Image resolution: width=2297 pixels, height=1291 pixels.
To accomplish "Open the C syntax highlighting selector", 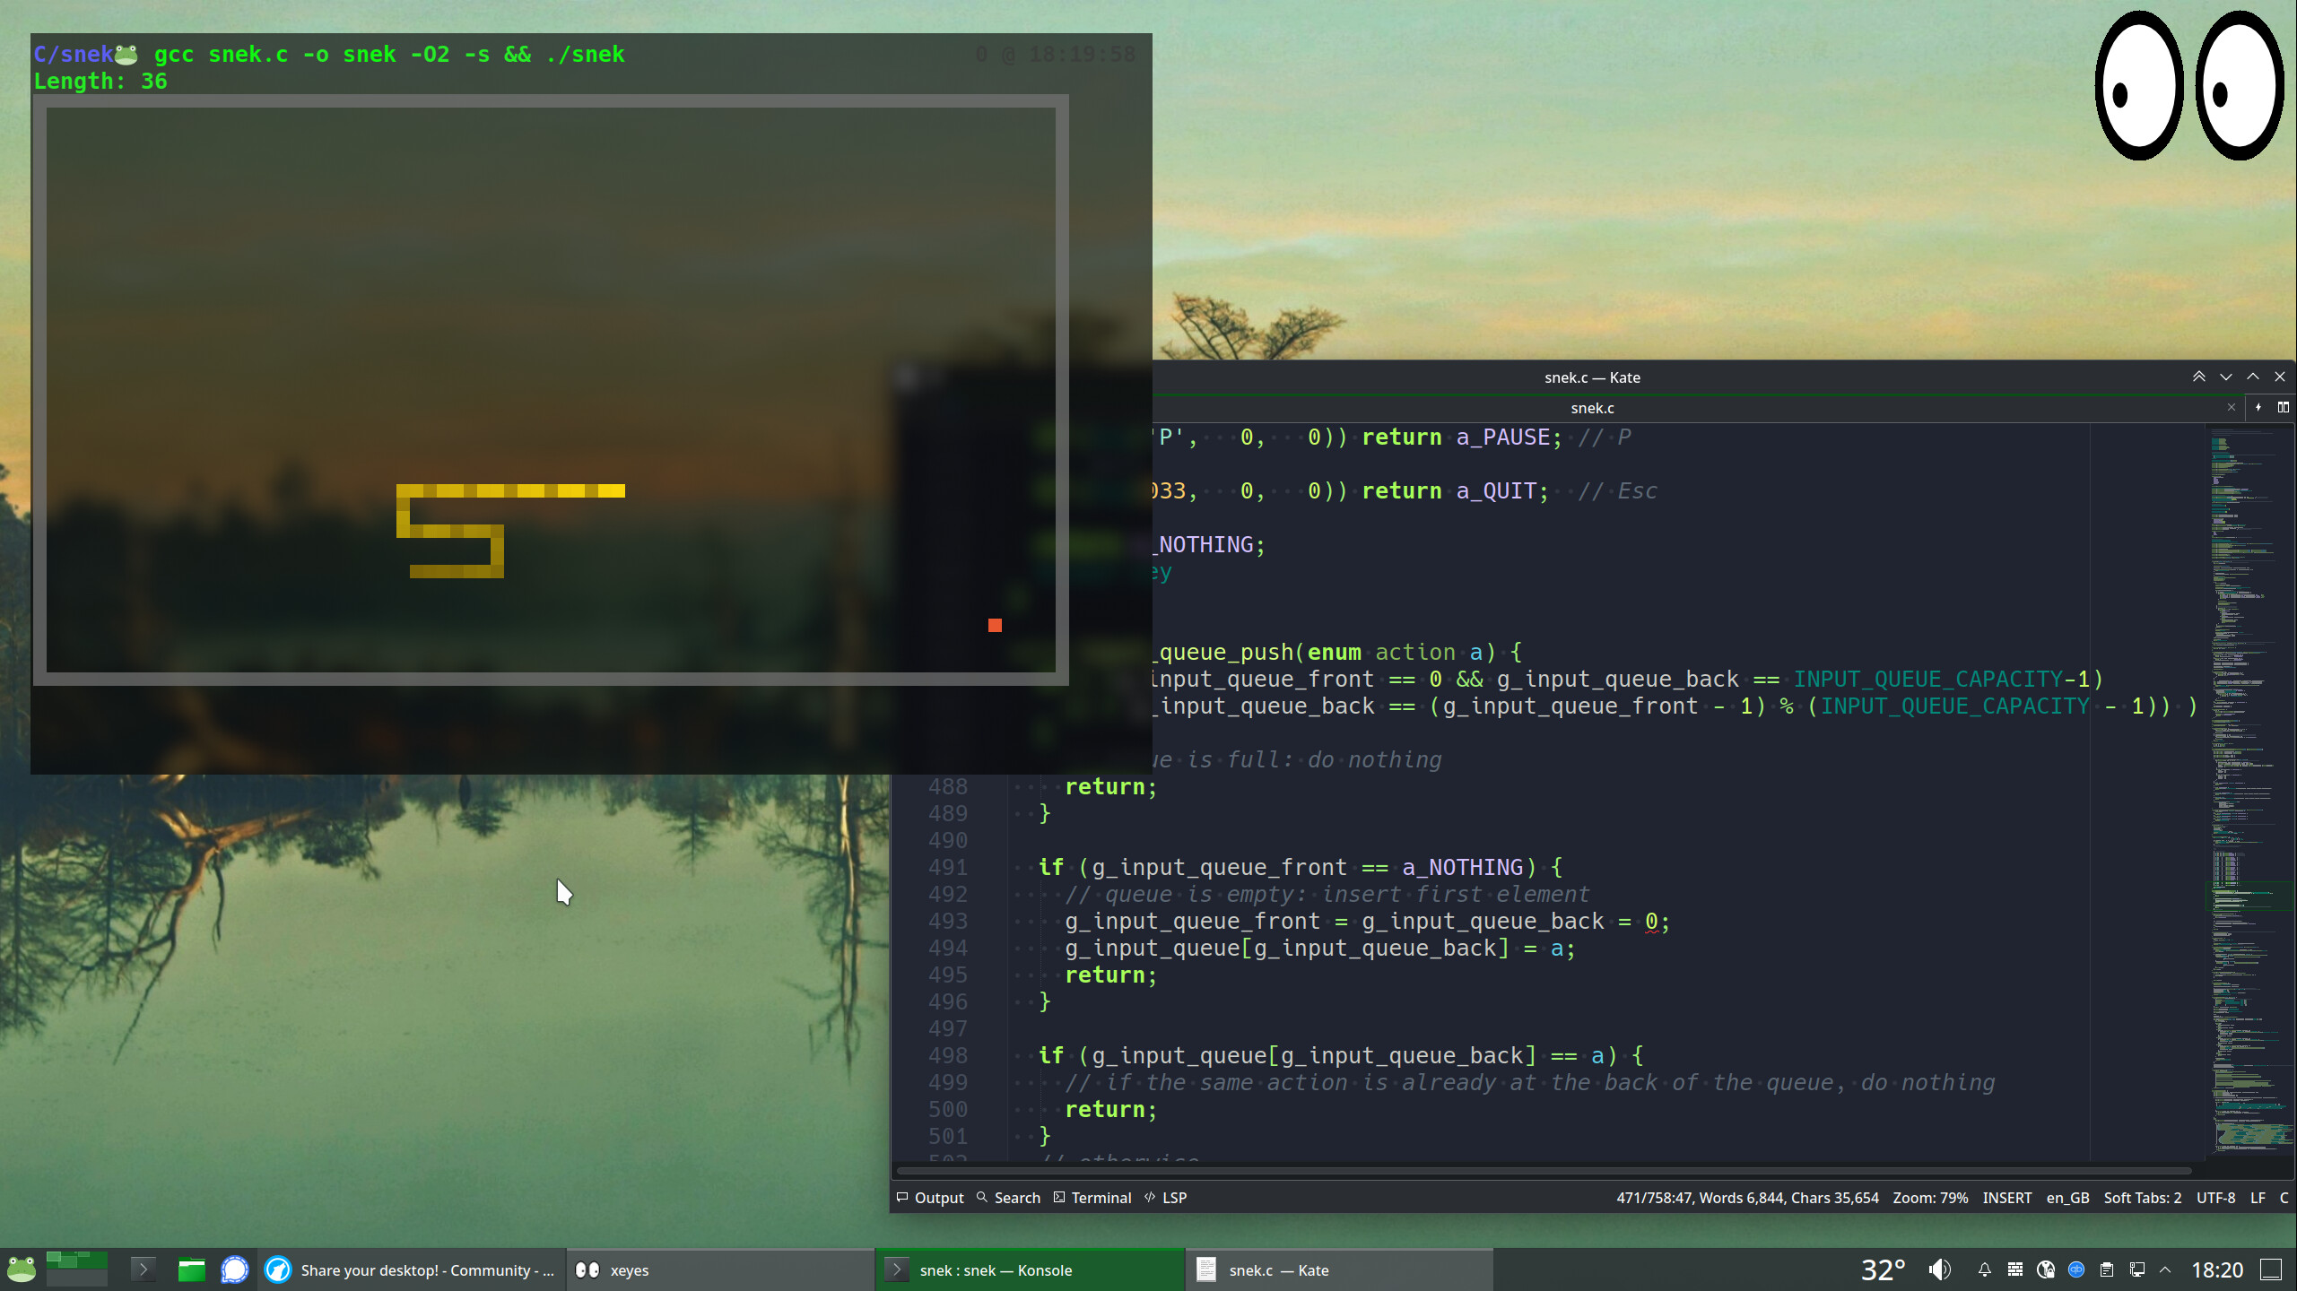I will 2284,1198.
